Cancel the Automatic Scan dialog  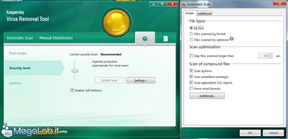point(273,133)
